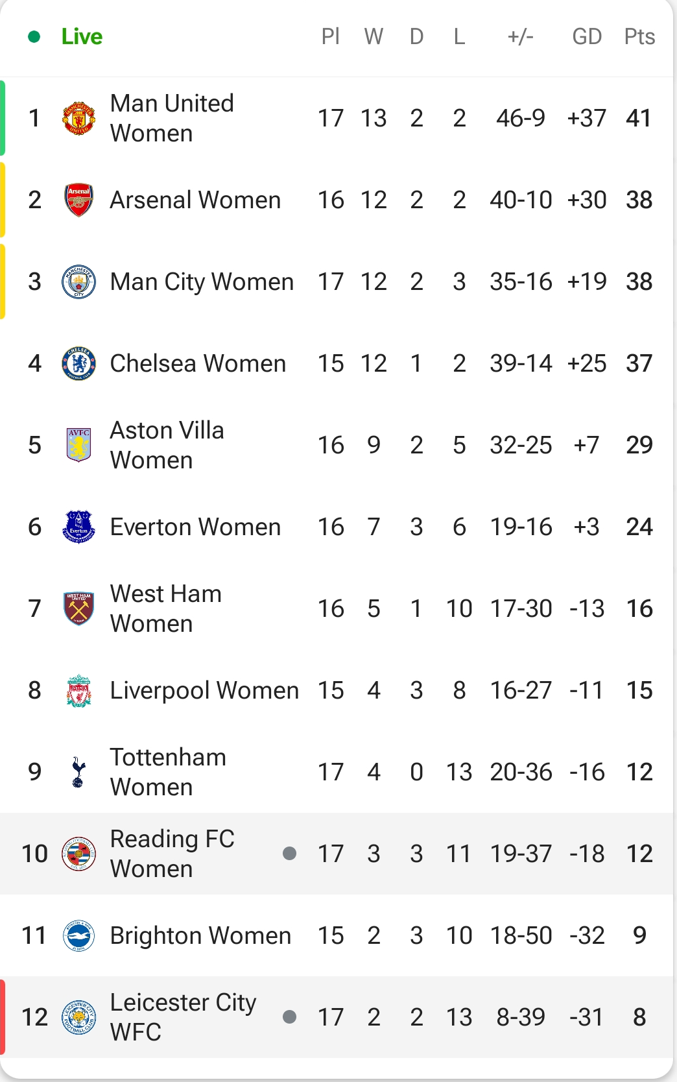Tap the live dot next to Reading FC Women

click(290, 854)
